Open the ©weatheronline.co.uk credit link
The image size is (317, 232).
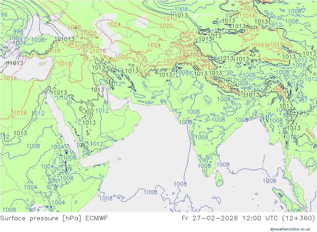point(290,229)
